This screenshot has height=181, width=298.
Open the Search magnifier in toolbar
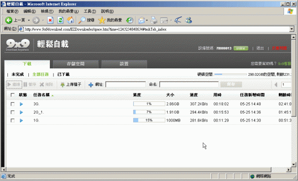[x=82, y=20]
